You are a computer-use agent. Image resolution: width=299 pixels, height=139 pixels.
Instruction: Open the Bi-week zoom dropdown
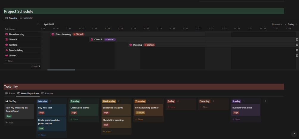[277, 24]
